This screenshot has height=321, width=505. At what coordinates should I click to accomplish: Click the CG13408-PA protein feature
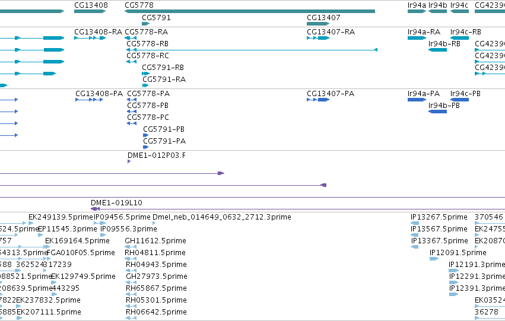(x=89, y=100)
